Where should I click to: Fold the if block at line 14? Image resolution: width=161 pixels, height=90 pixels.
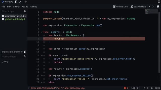(x=42, y=55)
